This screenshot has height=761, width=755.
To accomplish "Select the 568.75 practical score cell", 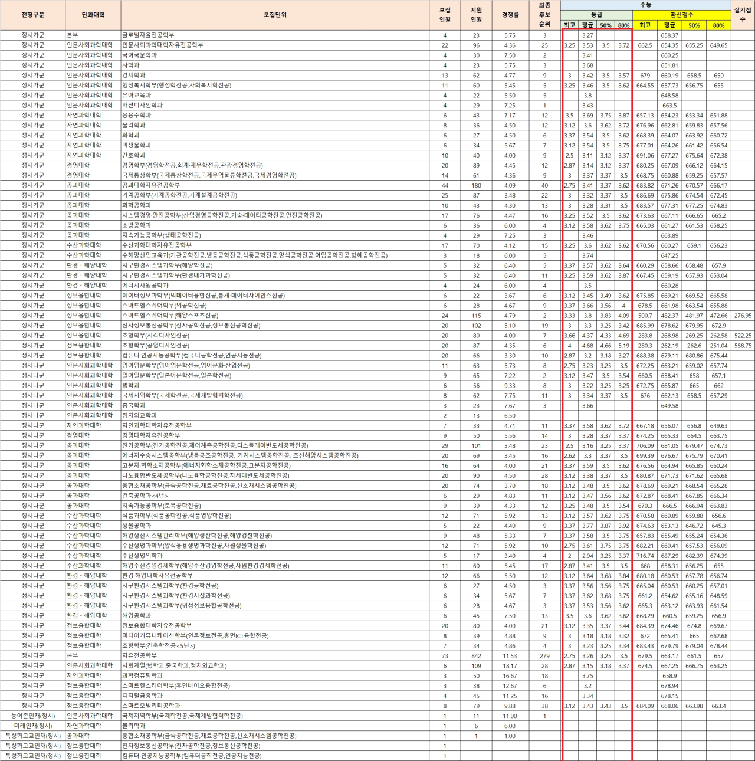I will coord(743,346).
